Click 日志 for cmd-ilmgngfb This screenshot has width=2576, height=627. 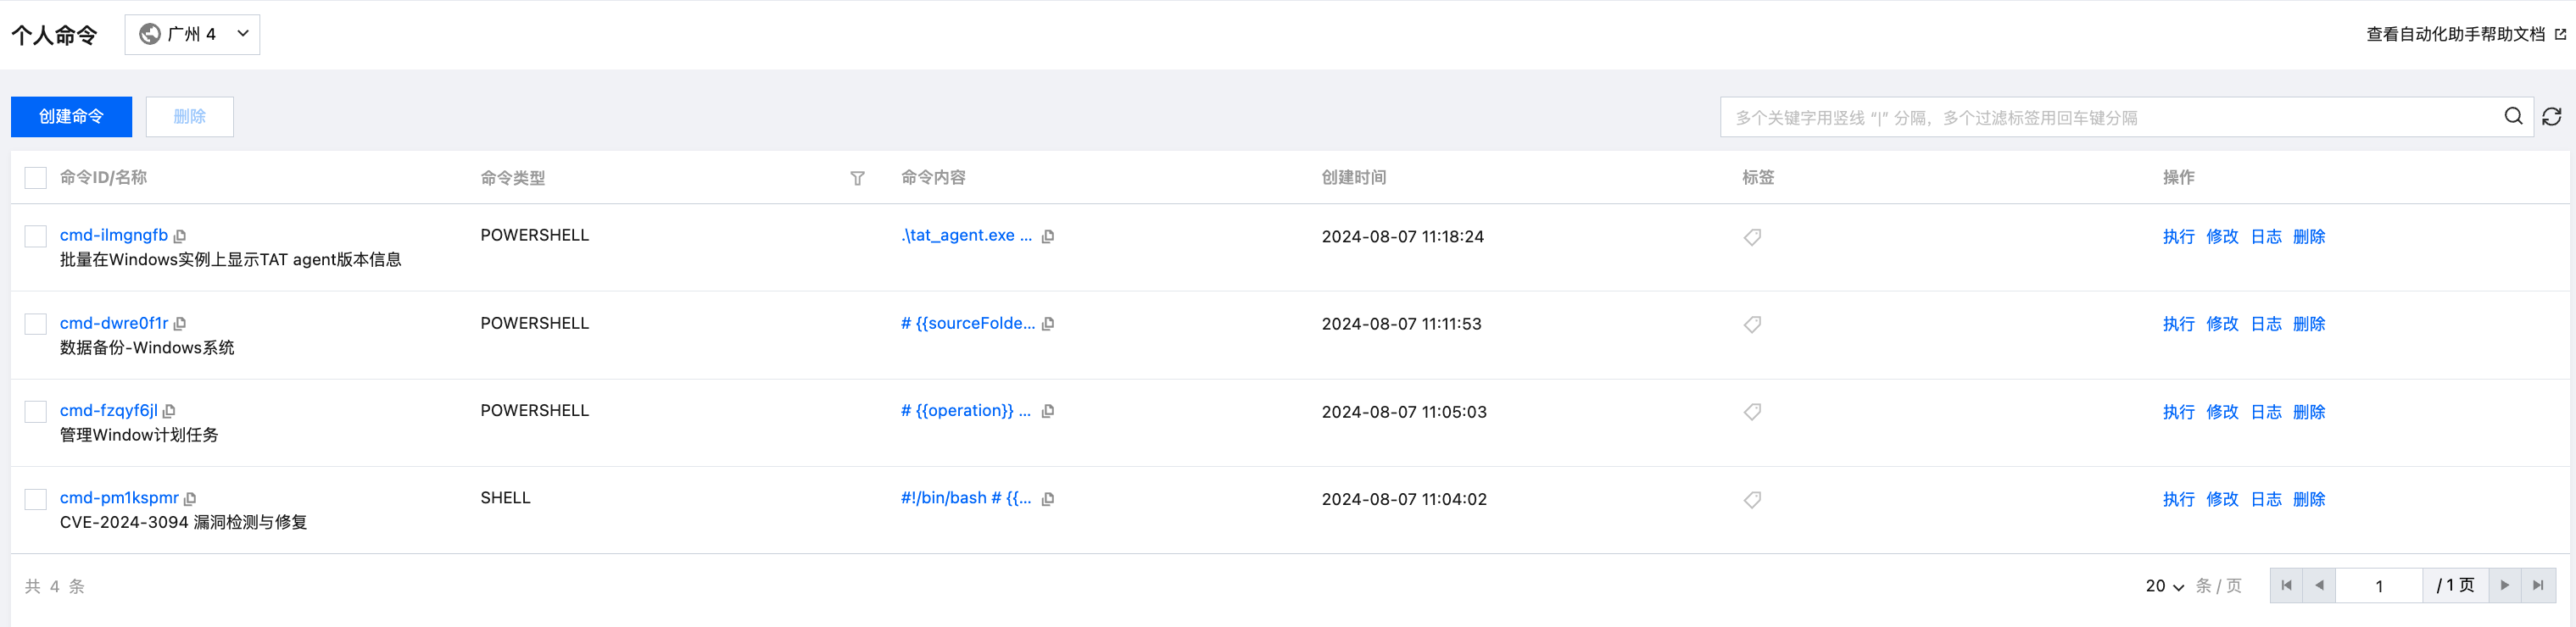(2266, 237)
